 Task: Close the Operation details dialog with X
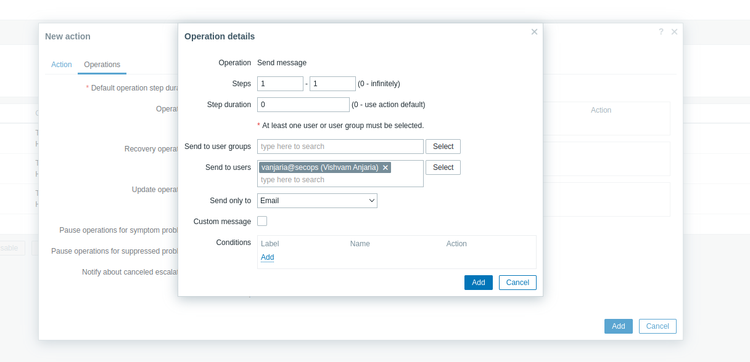(x=534, y=31)
